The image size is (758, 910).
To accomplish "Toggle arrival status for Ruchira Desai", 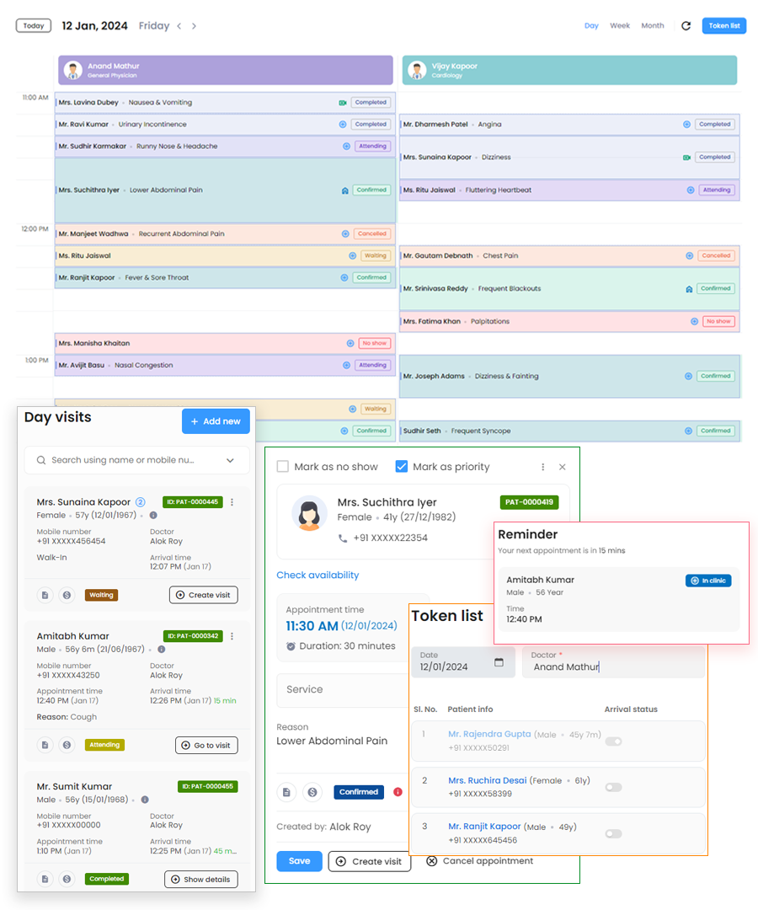I will click(x=613, y=787).
